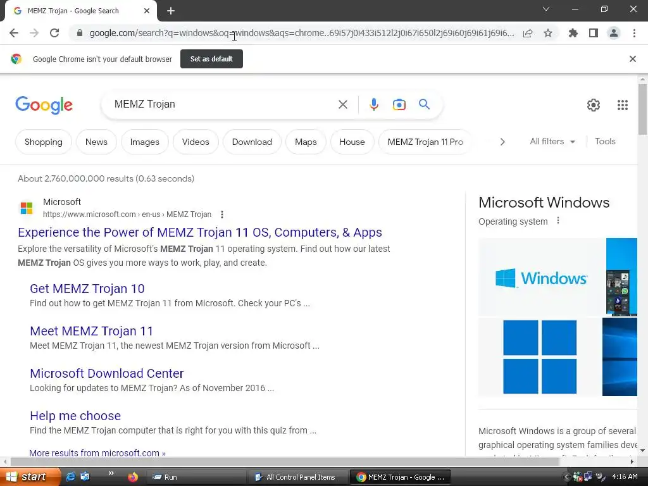The width and height of the screenshot is (648, 486).
Task: Click More results from microsoft.com
Action: coord(97,453)
